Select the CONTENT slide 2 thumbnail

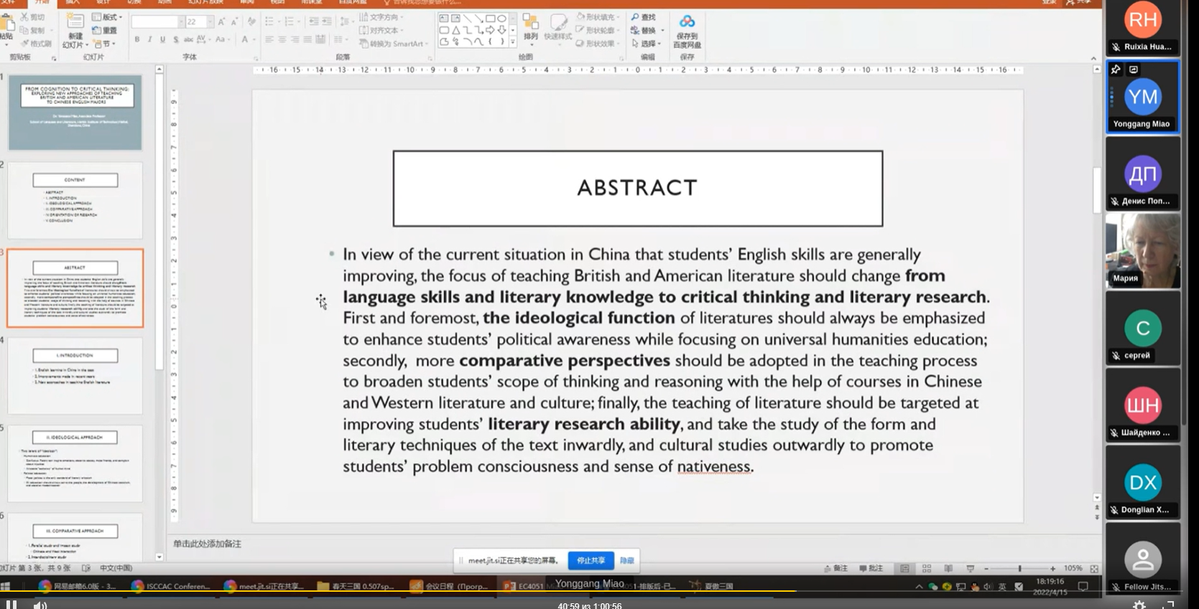[x=75, y=200]
